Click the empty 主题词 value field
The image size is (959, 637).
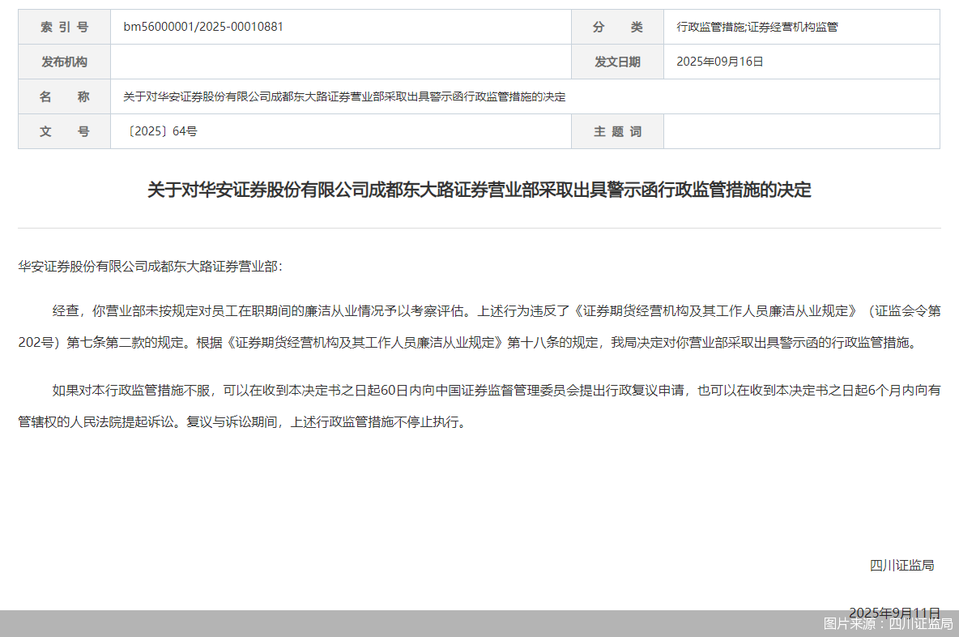coord(802,130)
